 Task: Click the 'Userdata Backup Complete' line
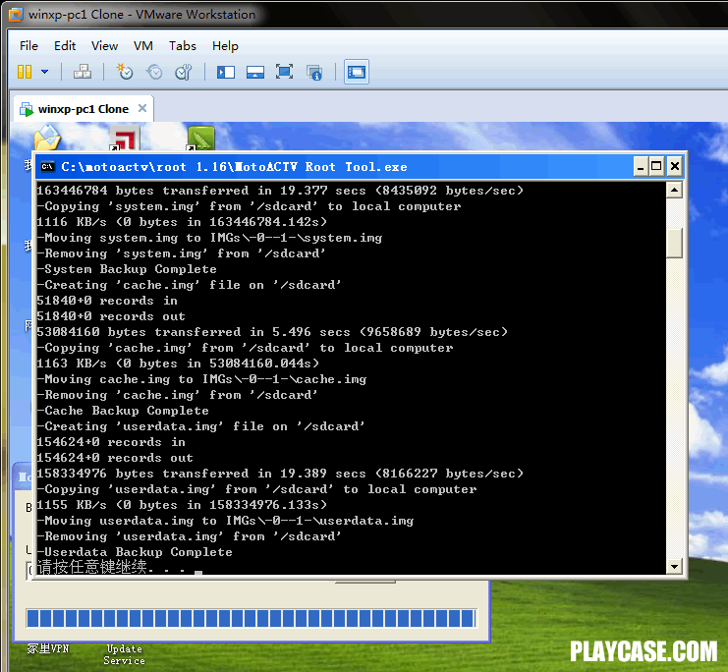[135, 552]
